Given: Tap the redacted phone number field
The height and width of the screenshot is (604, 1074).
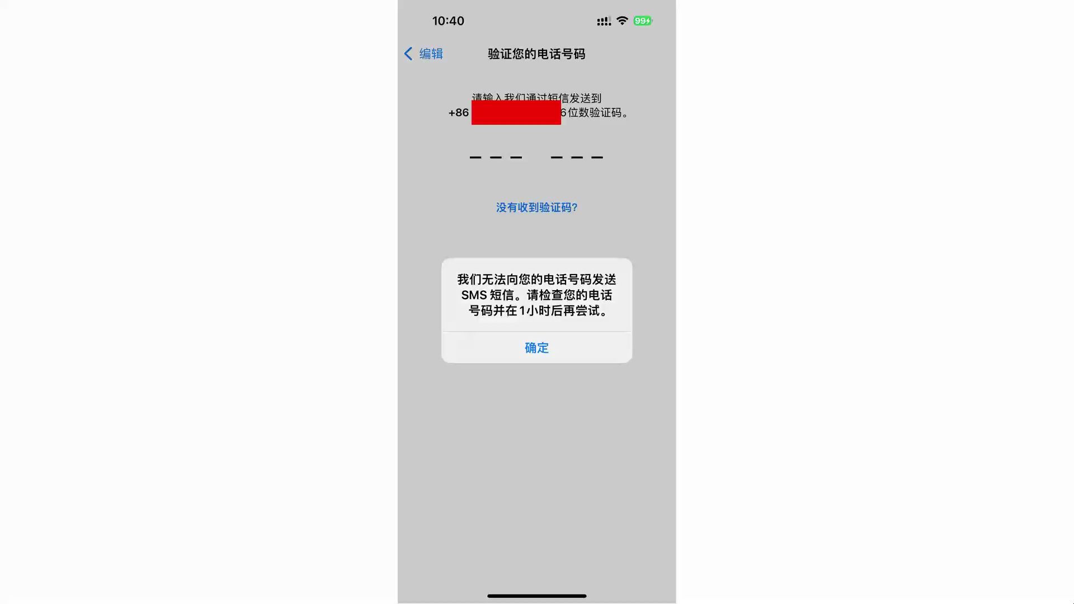Looking at the screenshot, I should (516, 112).
